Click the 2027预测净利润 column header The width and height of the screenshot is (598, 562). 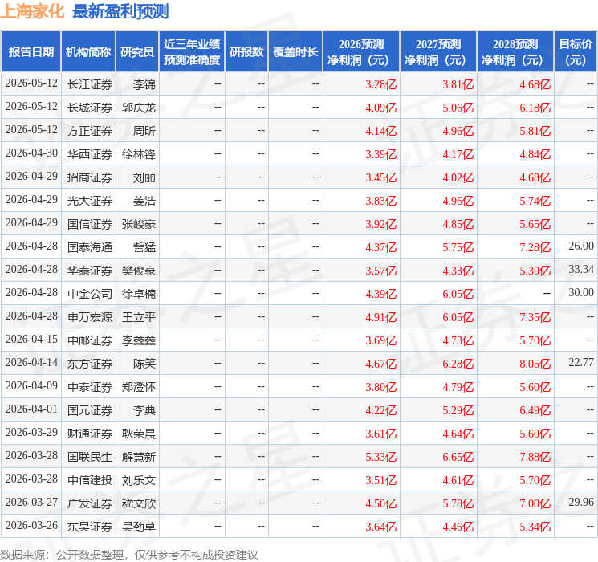click(x=438, y=52)
